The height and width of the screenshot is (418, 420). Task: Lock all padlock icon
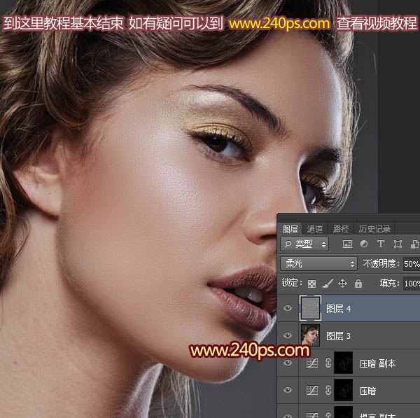tap(358, 284)
